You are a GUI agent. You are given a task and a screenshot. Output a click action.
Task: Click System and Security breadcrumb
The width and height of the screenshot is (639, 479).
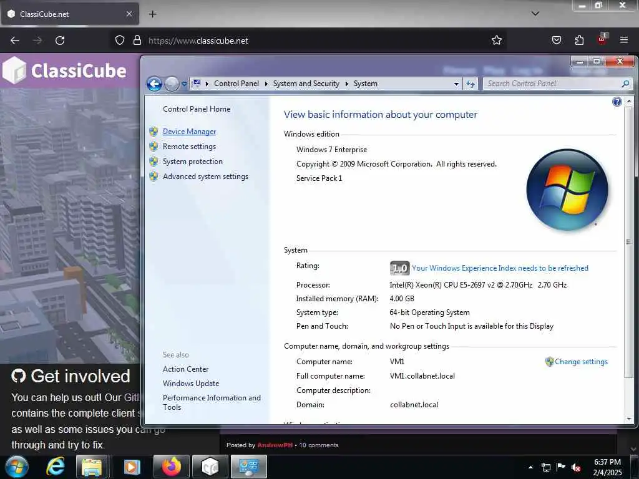(306, 84)
